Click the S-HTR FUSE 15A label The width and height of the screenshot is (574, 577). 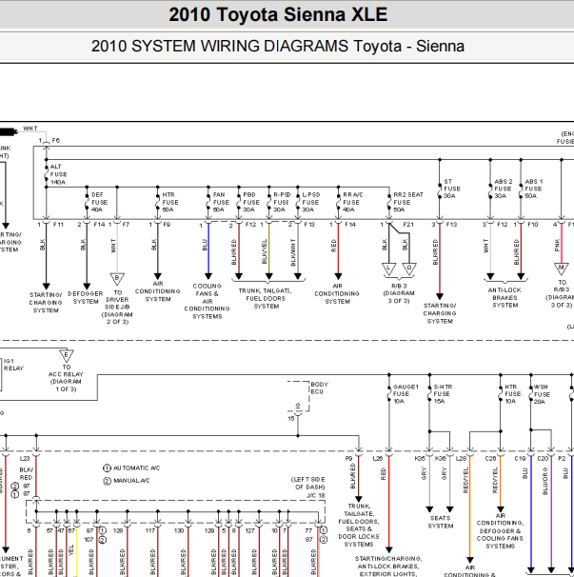click(x=443, y=394)
